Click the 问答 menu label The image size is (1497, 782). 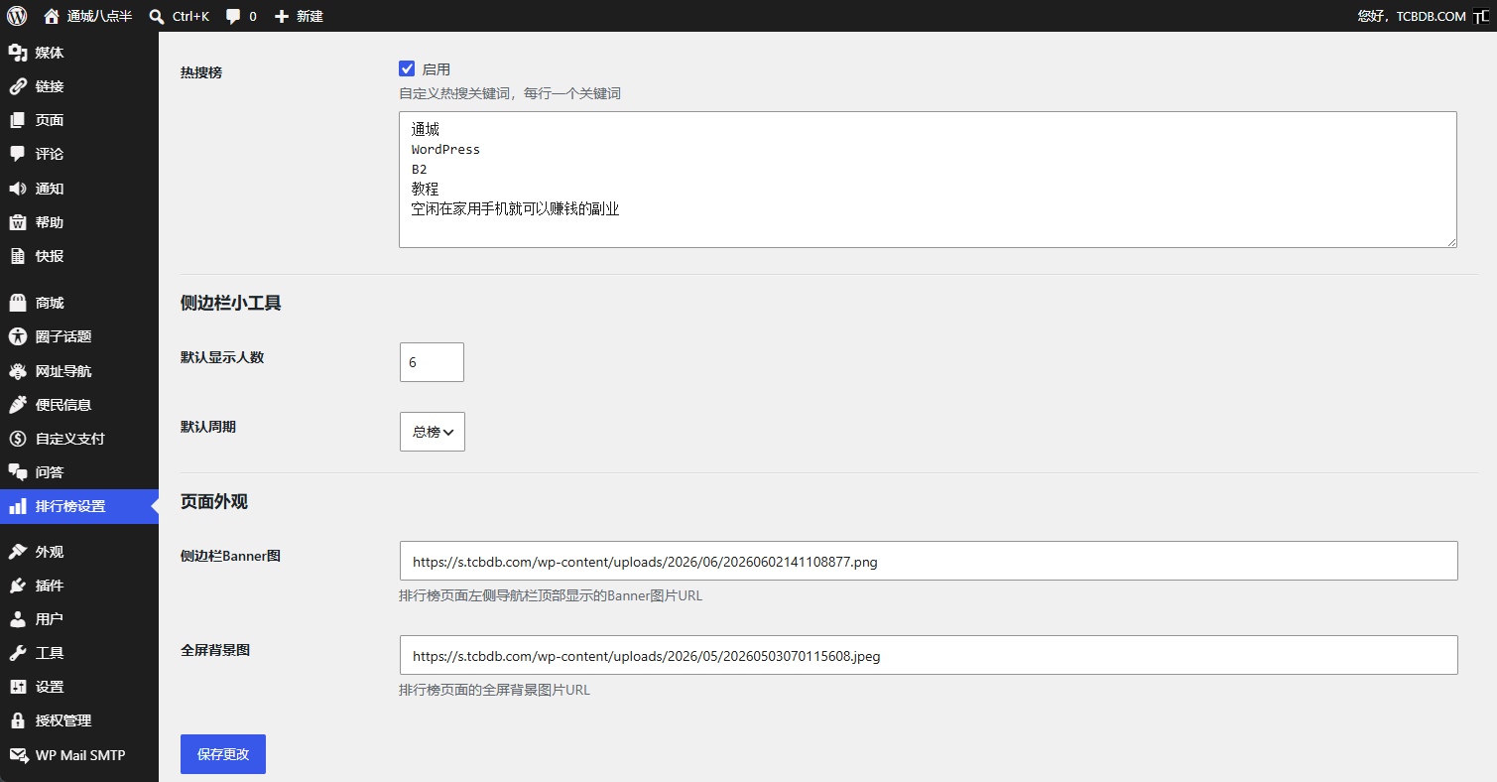click(x=50, y=472)
